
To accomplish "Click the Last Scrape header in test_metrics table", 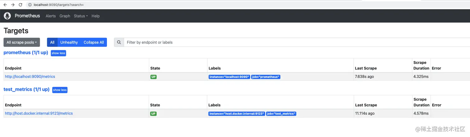I will [366, 105].
